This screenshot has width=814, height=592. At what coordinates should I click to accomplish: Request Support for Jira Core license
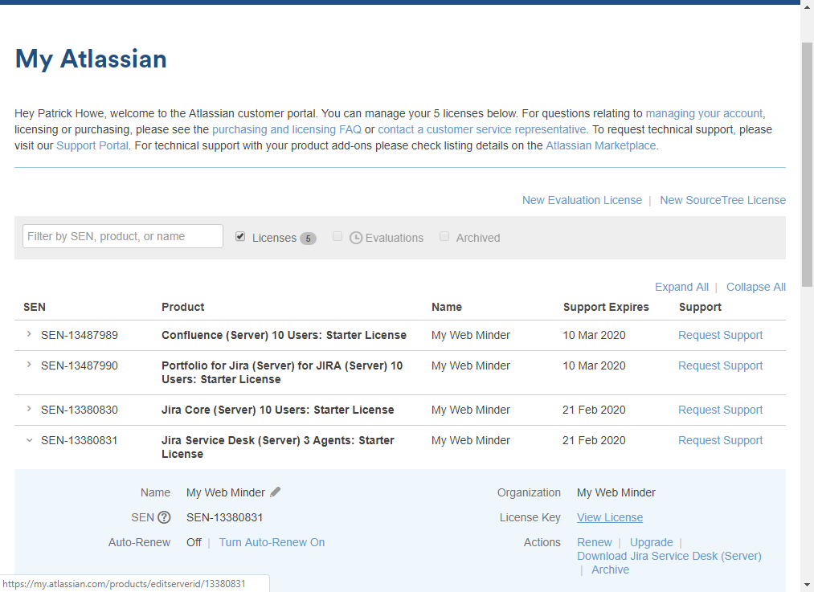pyautogui.click(x=720, y=410)
